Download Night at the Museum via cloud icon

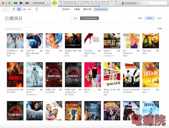point(79,103)
